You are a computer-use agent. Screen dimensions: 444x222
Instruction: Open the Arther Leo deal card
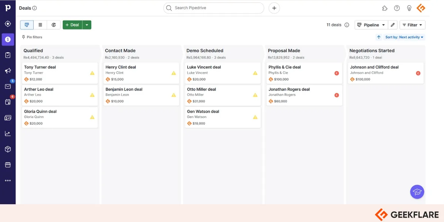[x=60, y=95]
